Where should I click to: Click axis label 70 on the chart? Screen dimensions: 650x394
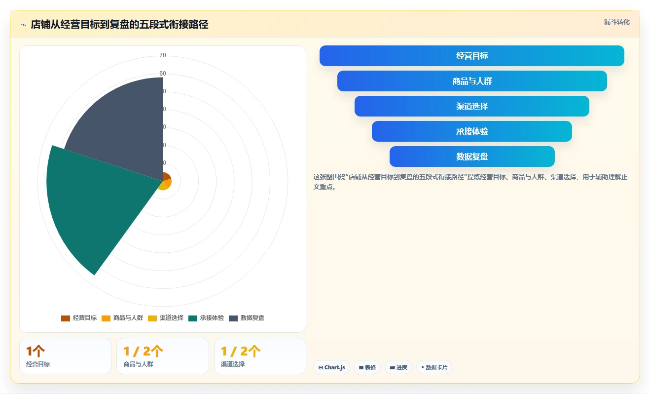pyautogui.click(x=163, y=55)
